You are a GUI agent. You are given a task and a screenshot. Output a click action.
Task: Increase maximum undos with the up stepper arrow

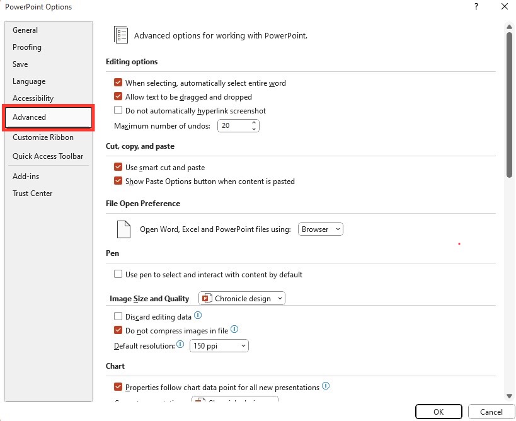254,122
